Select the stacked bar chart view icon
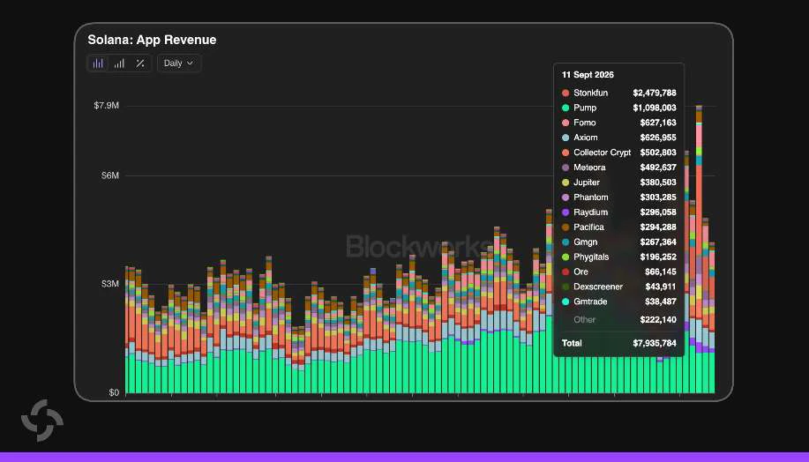The width and height of the screenshot is (809, 462). [98, 63]
